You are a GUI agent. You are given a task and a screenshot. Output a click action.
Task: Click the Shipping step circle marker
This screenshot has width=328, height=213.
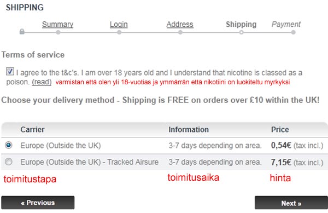tap(241, 32)
